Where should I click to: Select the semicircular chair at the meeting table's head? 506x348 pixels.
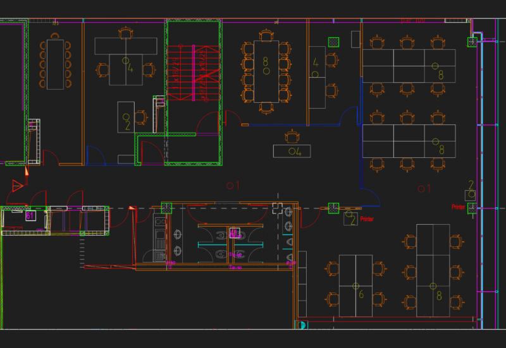(55, 35)
